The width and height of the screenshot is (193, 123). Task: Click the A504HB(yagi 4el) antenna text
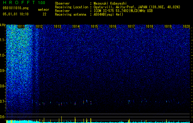tap(108, 14)
